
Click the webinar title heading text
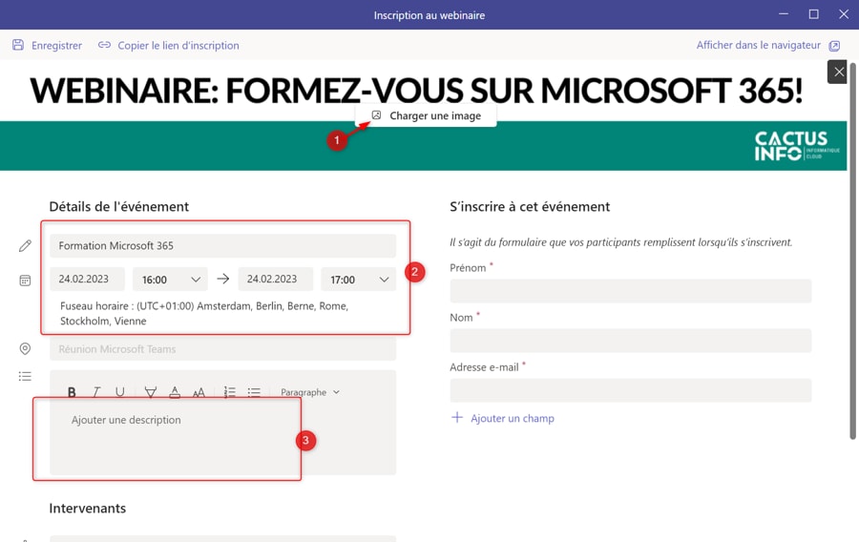click(x=416, y=91)
